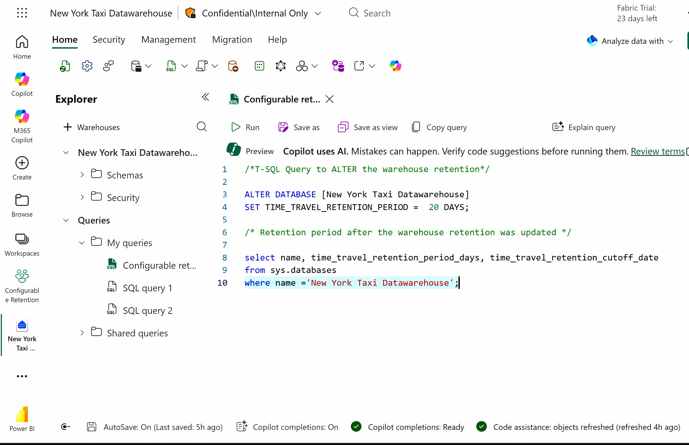Click Save as view
This screenshot has width=689, height=445.
[x=368, y=127]
